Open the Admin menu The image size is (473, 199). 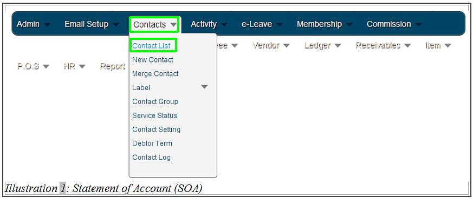[28, 24]
